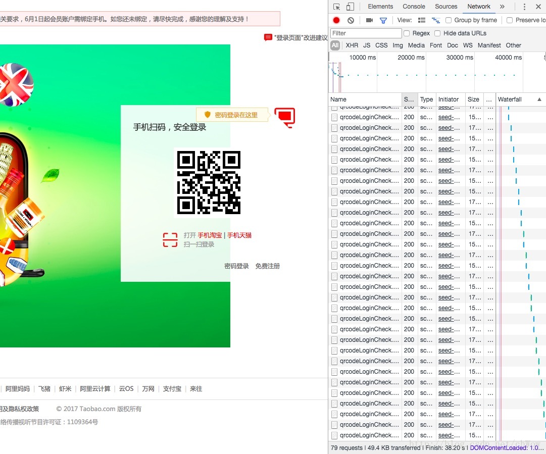Filter requests by XHR
This screenshot has width=546, height=454.
(x=352, y=45)
